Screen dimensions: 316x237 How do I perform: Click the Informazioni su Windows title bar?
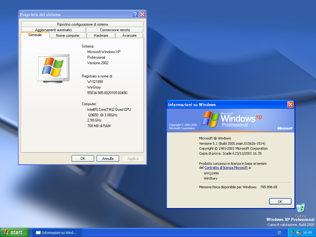coord(227,105)
